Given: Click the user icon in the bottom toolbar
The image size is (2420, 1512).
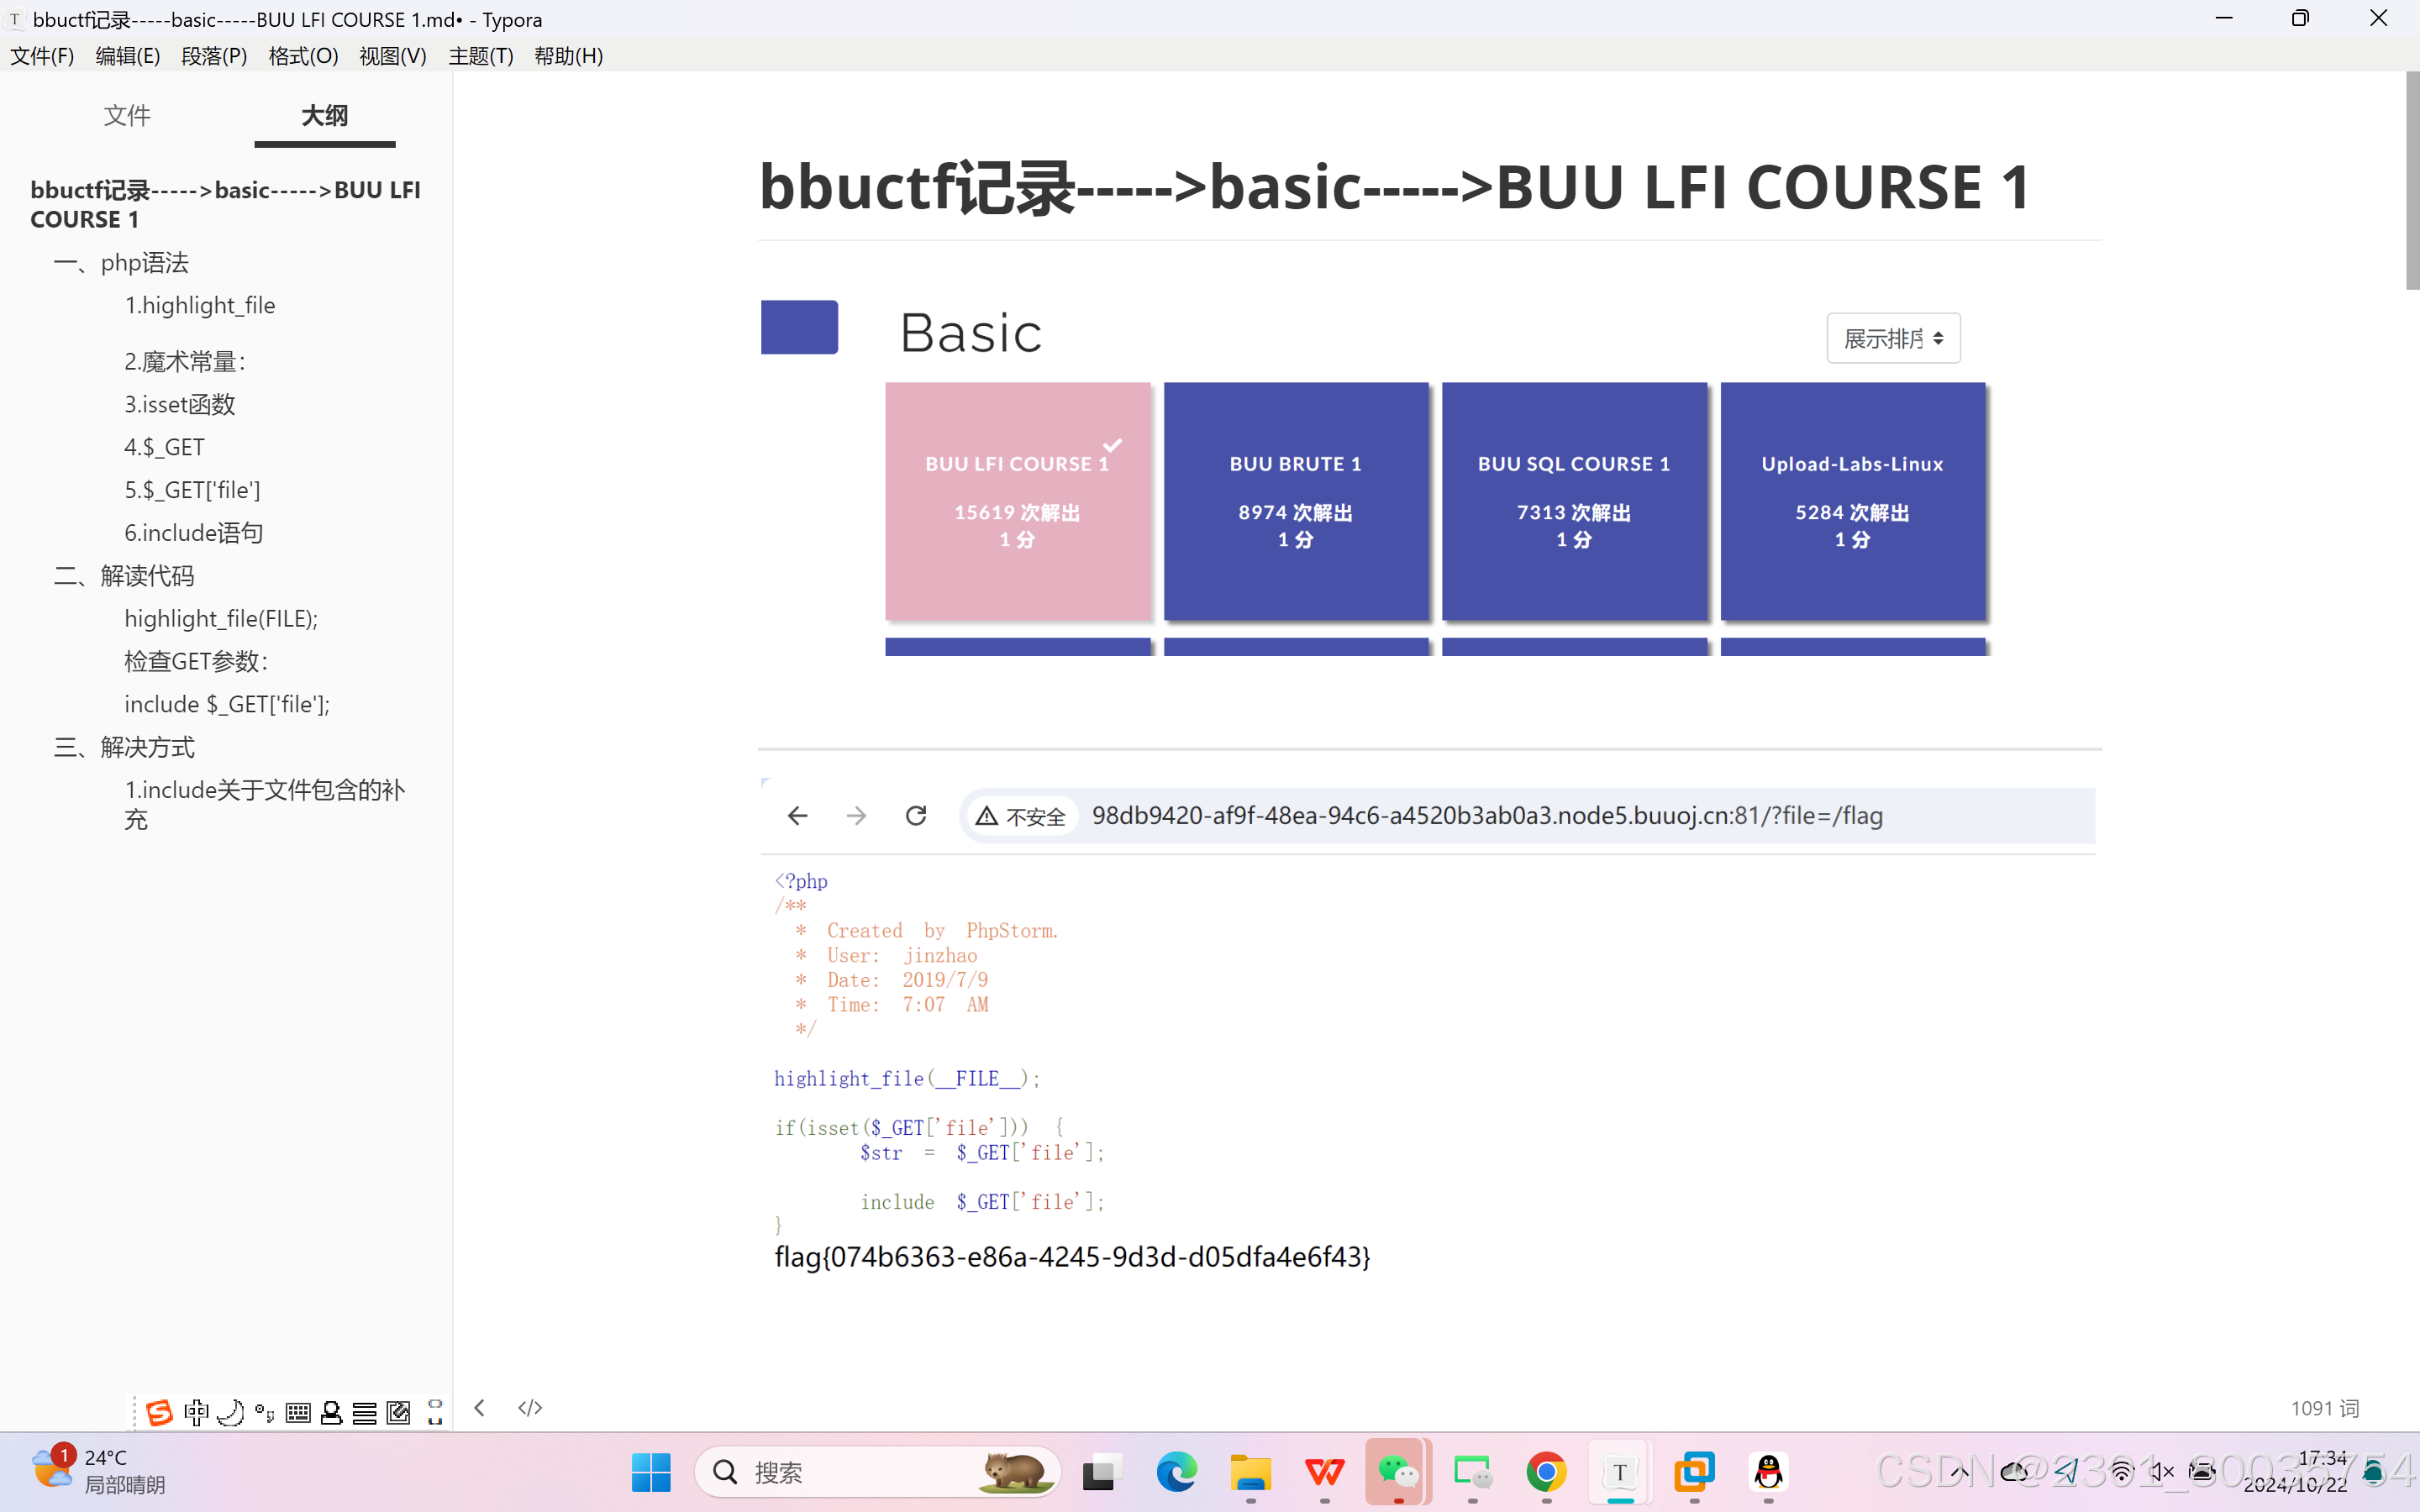Looking at the screenshot, I should coord(332,1412).
